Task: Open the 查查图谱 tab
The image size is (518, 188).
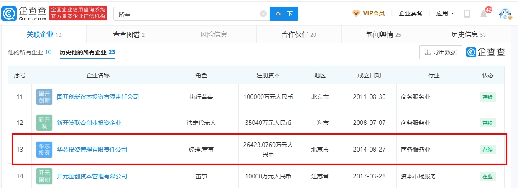Action: pos(129,35)
